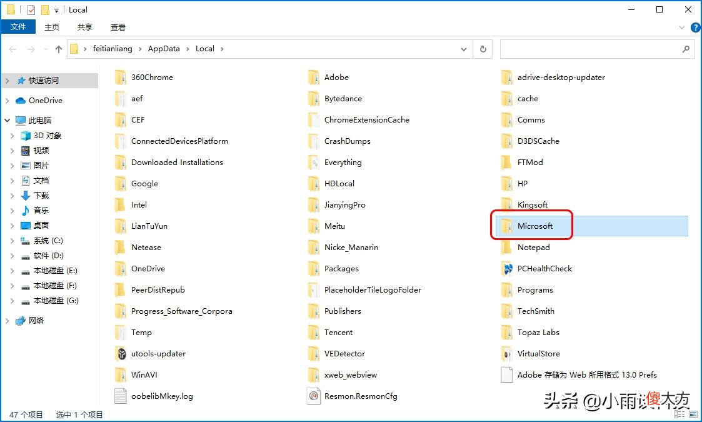This screenshot has height=422, width=702.
Task: Open the address bar history dropdown
Action: coord(464,49)
